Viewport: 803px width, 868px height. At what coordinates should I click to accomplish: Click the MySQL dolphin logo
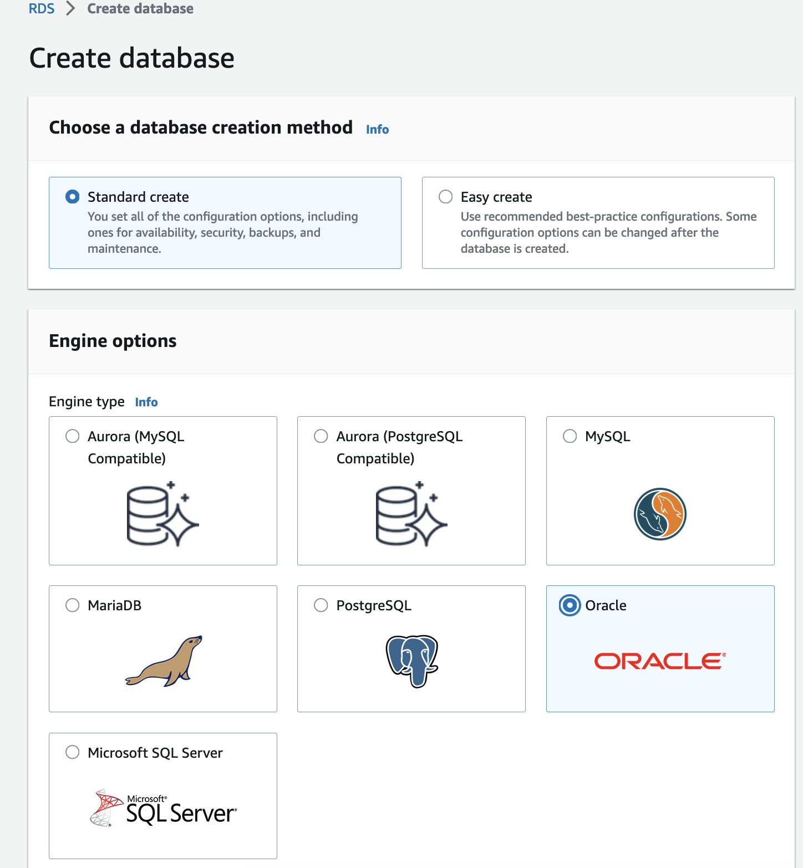pyautogui.click(x=660, y=514)
